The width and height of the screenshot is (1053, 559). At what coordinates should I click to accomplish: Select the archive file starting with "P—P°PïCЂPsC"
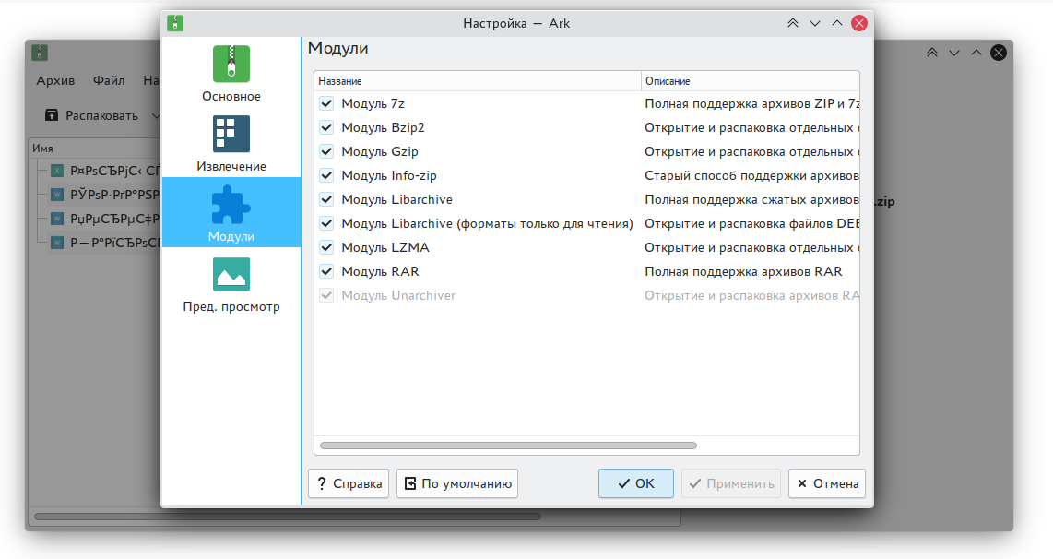click(105, 243)
